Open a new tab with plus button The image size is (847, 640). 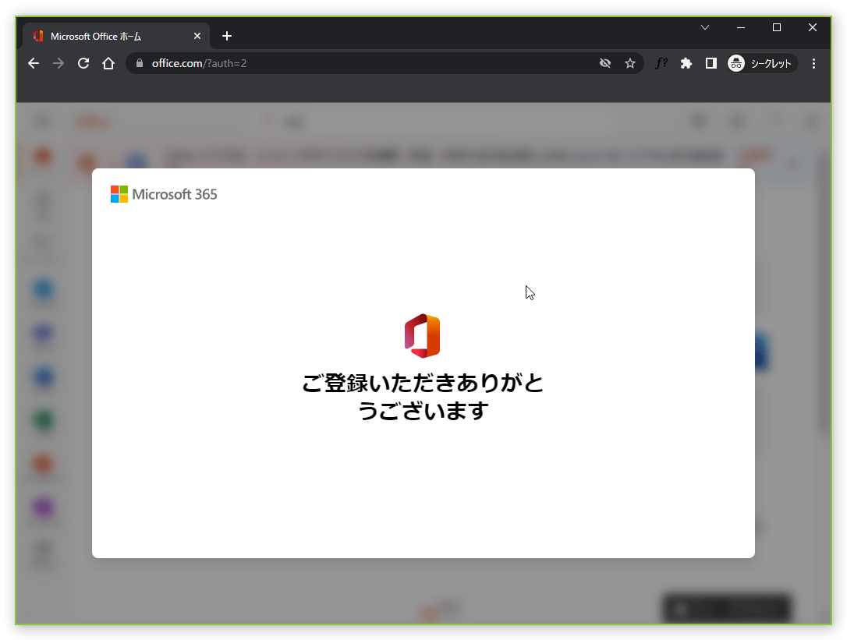click(227, 36)
